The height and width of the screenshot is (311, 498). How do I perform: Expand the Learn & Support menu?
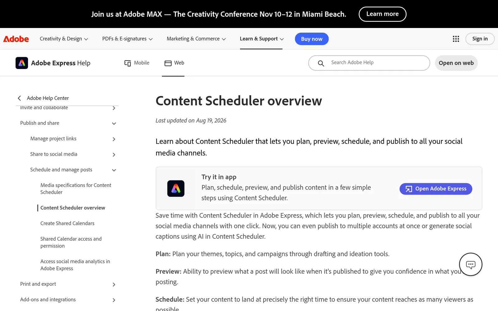click(x=261, y=39)
